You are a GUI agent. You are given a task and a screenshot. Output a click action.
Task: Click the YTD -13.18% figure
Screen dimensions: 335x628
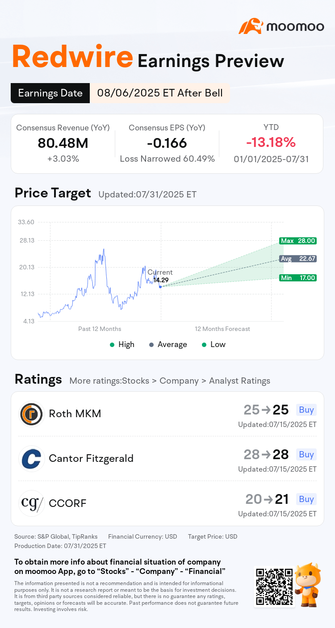271,142
